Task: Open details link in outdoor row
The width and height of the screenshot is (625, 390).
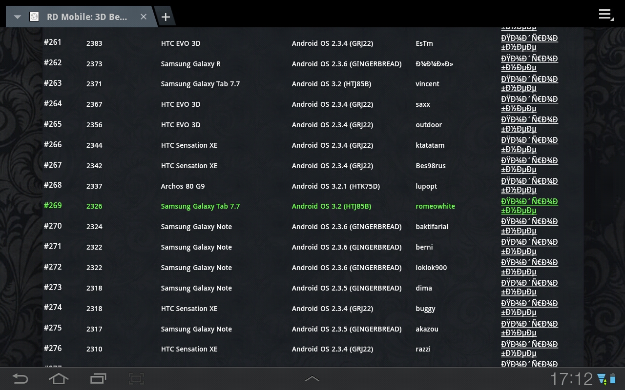Action: pos(529,124)
